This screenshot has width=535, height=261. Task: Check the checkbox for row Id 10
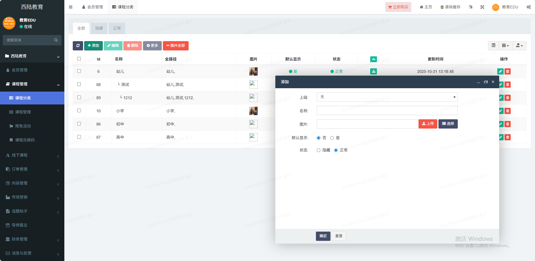coord(79,111)
